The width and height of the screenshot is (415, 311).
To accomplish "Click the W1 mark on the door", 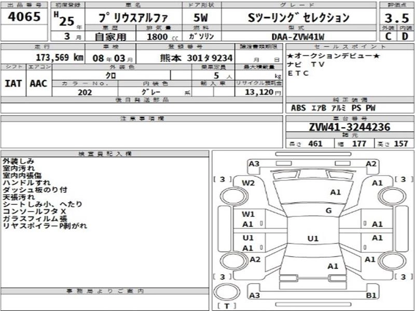I will (248, 214).
